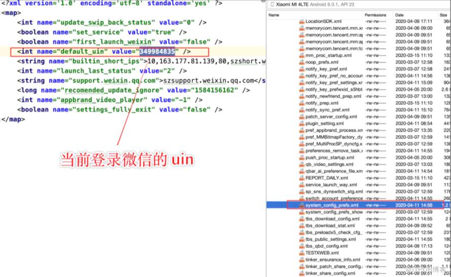The height and width of the screenshot is (277, 451).
Task: Click the XML line first_launch_weixin
Action: pyautogui.click(x=120, y=42)
